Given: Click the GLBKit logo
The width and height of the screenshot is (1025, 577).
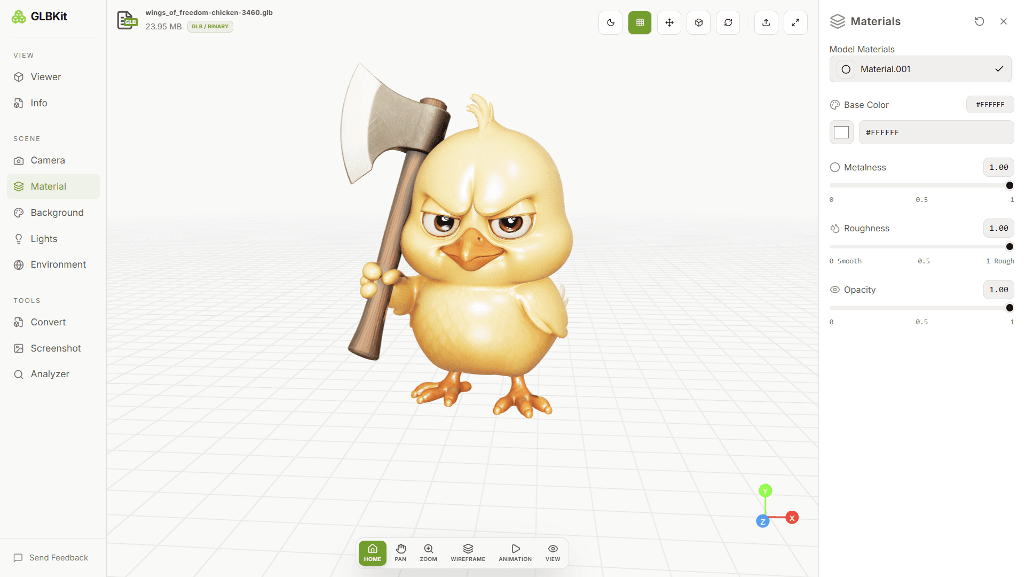Looking at the screenshot, I should click(40, 17).
